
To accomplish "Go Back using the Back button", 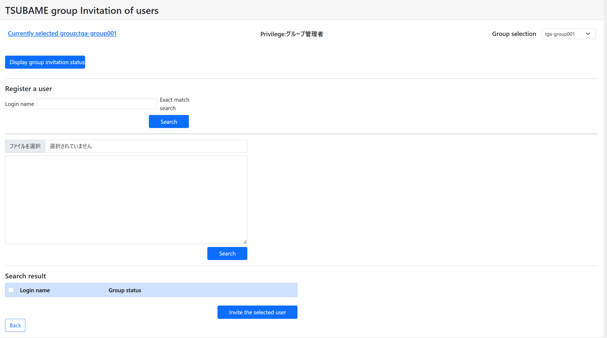I will [x=15, y=325].
